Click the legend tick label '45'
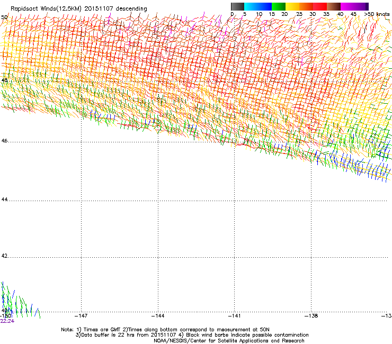 pyautogui.click(x=353, y=14)
